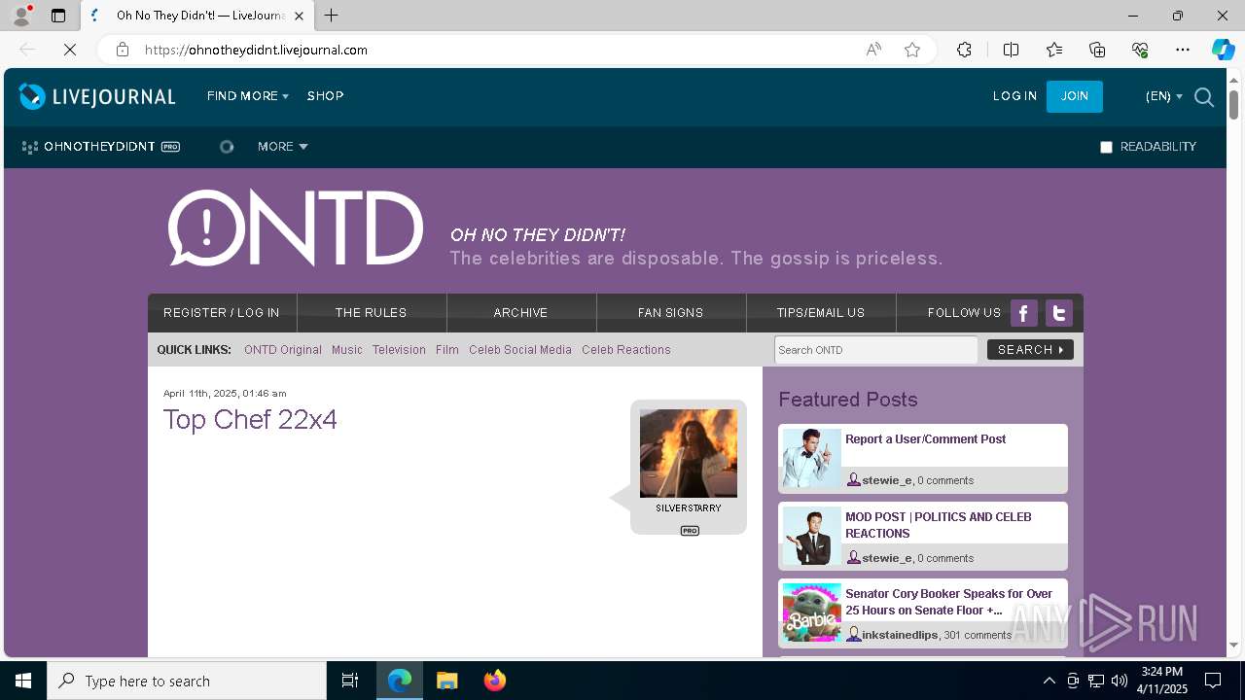Open Tab actions menu
Image resolution: width=1245 pixels, height=700 pixels.
58,16
